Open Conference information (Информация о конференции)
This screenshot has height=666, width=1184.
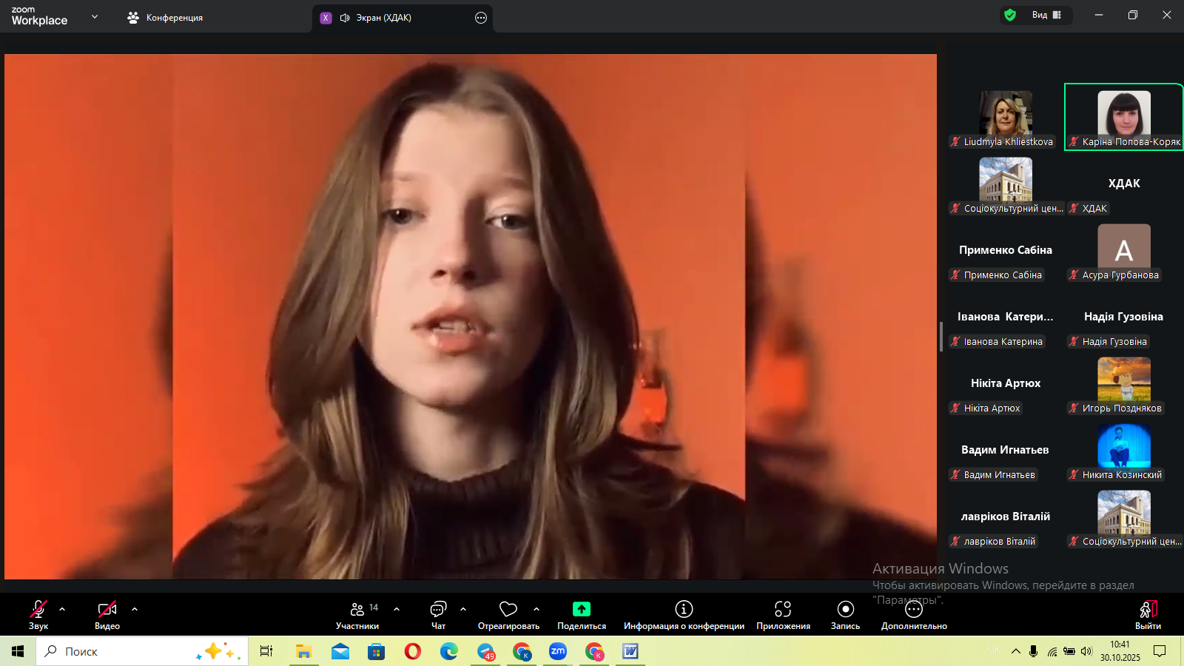pyautogui.click(x=684, y=609)
